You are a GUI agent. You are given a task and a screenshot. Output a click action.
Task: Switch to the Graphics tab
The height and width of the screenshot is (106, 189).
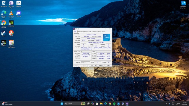pos(95,32)
